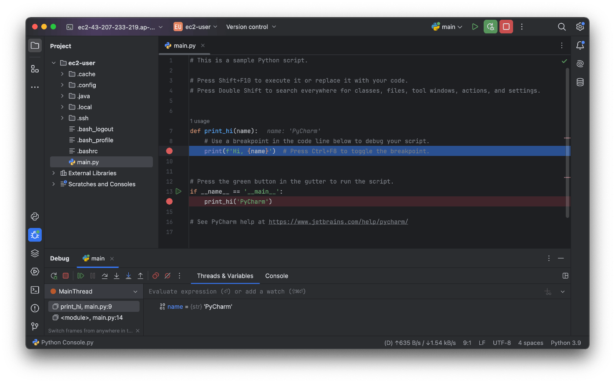Viewport: 615px width, 383px height.
Task: Open the Project tool window folder icon
Action: pos(35,46)
